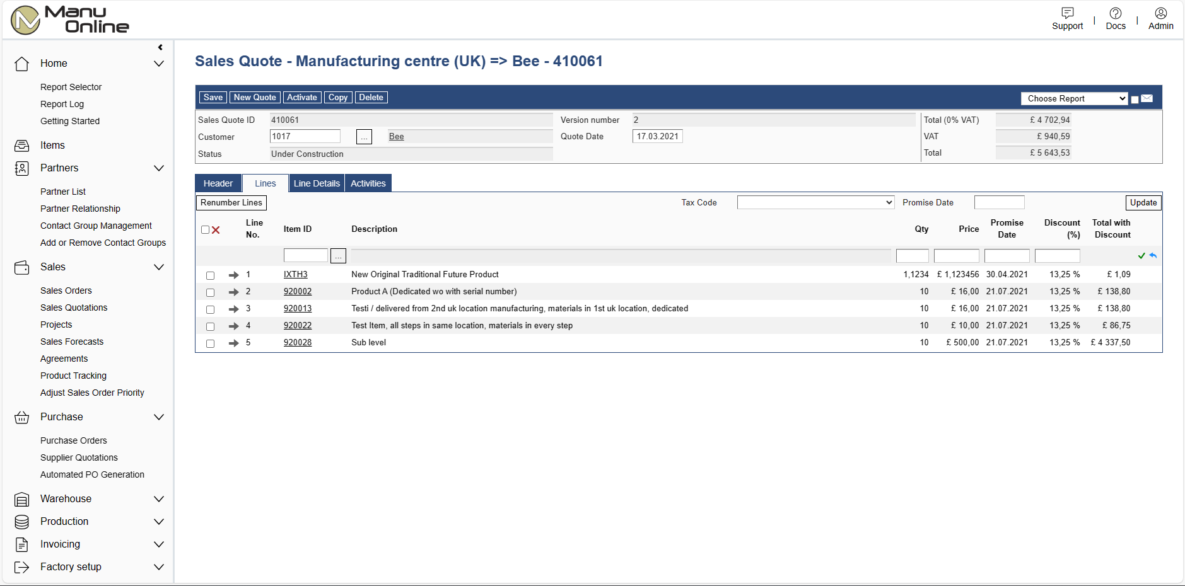Image resolution: width=1185 pixels, height=586 pixels.
Task: Expand the Warehouse menu chevron
Action: (x=159, y=499)
